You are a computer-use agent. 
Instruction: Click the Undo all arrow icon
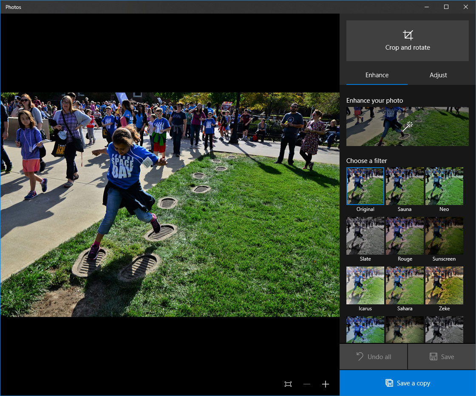tap(360, 357)
